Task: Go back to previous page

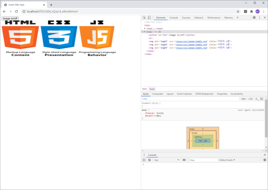Action: [x=4, y=11]
